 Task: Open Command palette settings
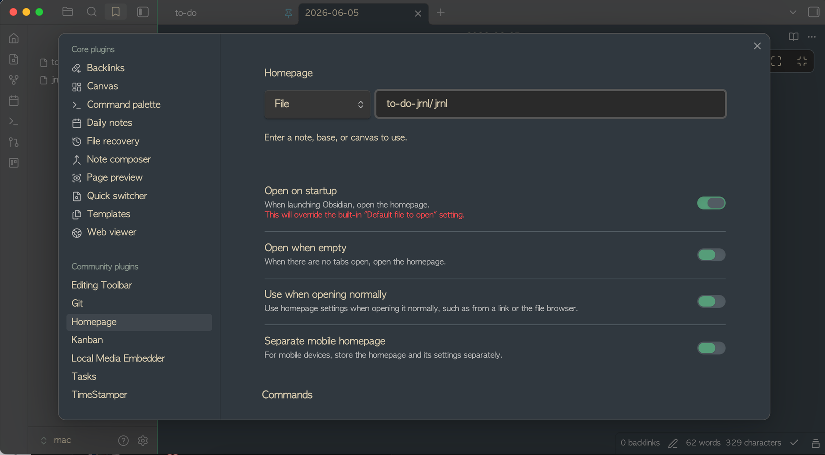[x=139, y=104]
